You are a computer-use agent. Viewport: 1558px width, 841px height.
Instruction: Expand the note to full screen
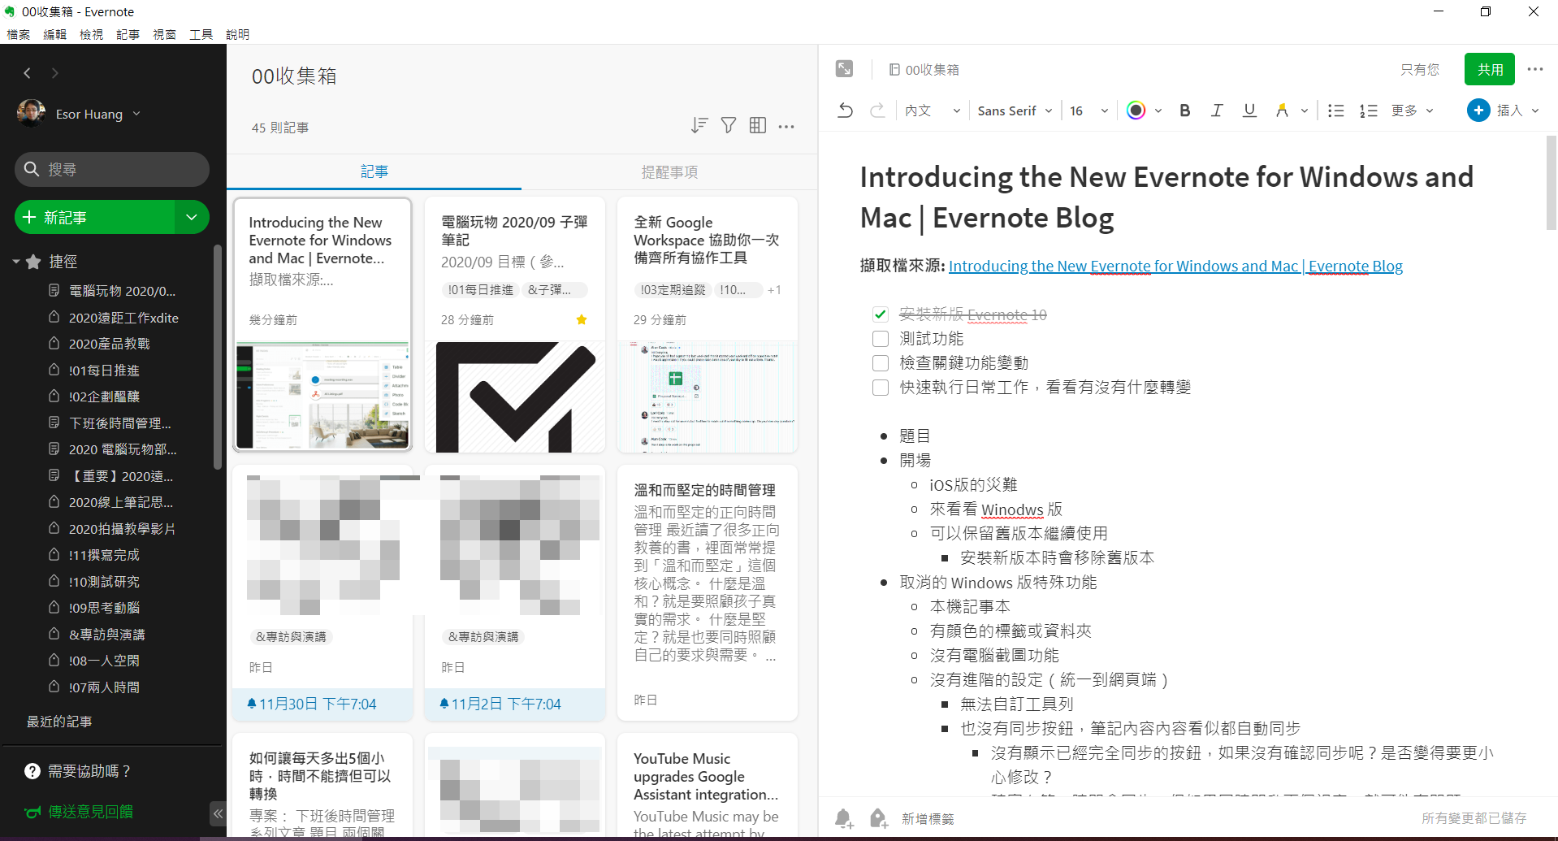(x=845, y=69)
